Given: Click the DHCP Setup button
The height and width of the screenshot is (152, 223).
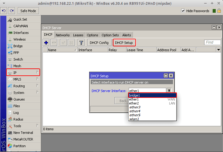Looking at the screenshot, I should (124, 43).
